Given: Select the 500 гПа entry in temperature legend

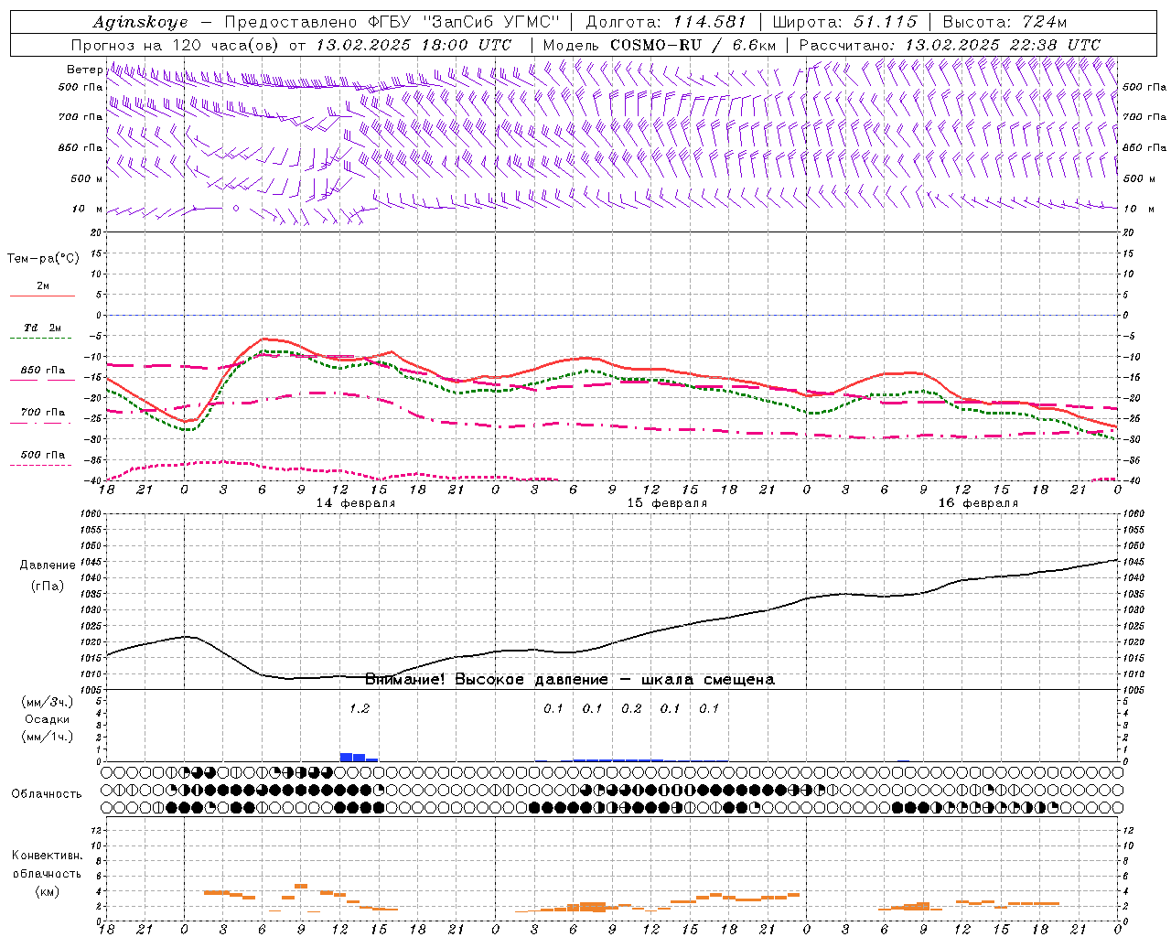Looking at the screenshot, I should [x=43, y=455].
